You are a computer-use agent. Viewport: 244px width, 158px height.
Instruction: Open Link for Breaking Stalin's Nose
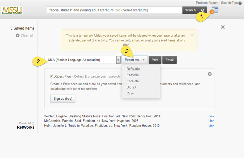[211, 116]
